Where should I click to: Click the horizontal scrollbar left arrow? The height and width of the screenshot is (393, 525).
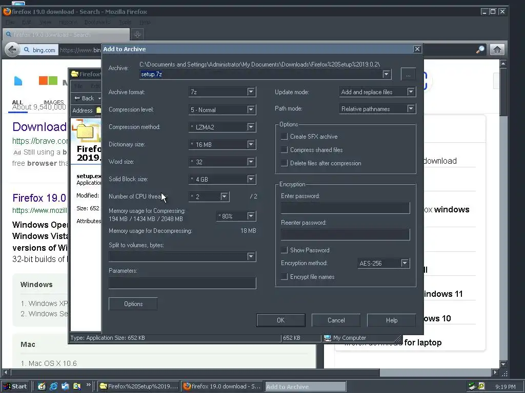pos(6,372)
